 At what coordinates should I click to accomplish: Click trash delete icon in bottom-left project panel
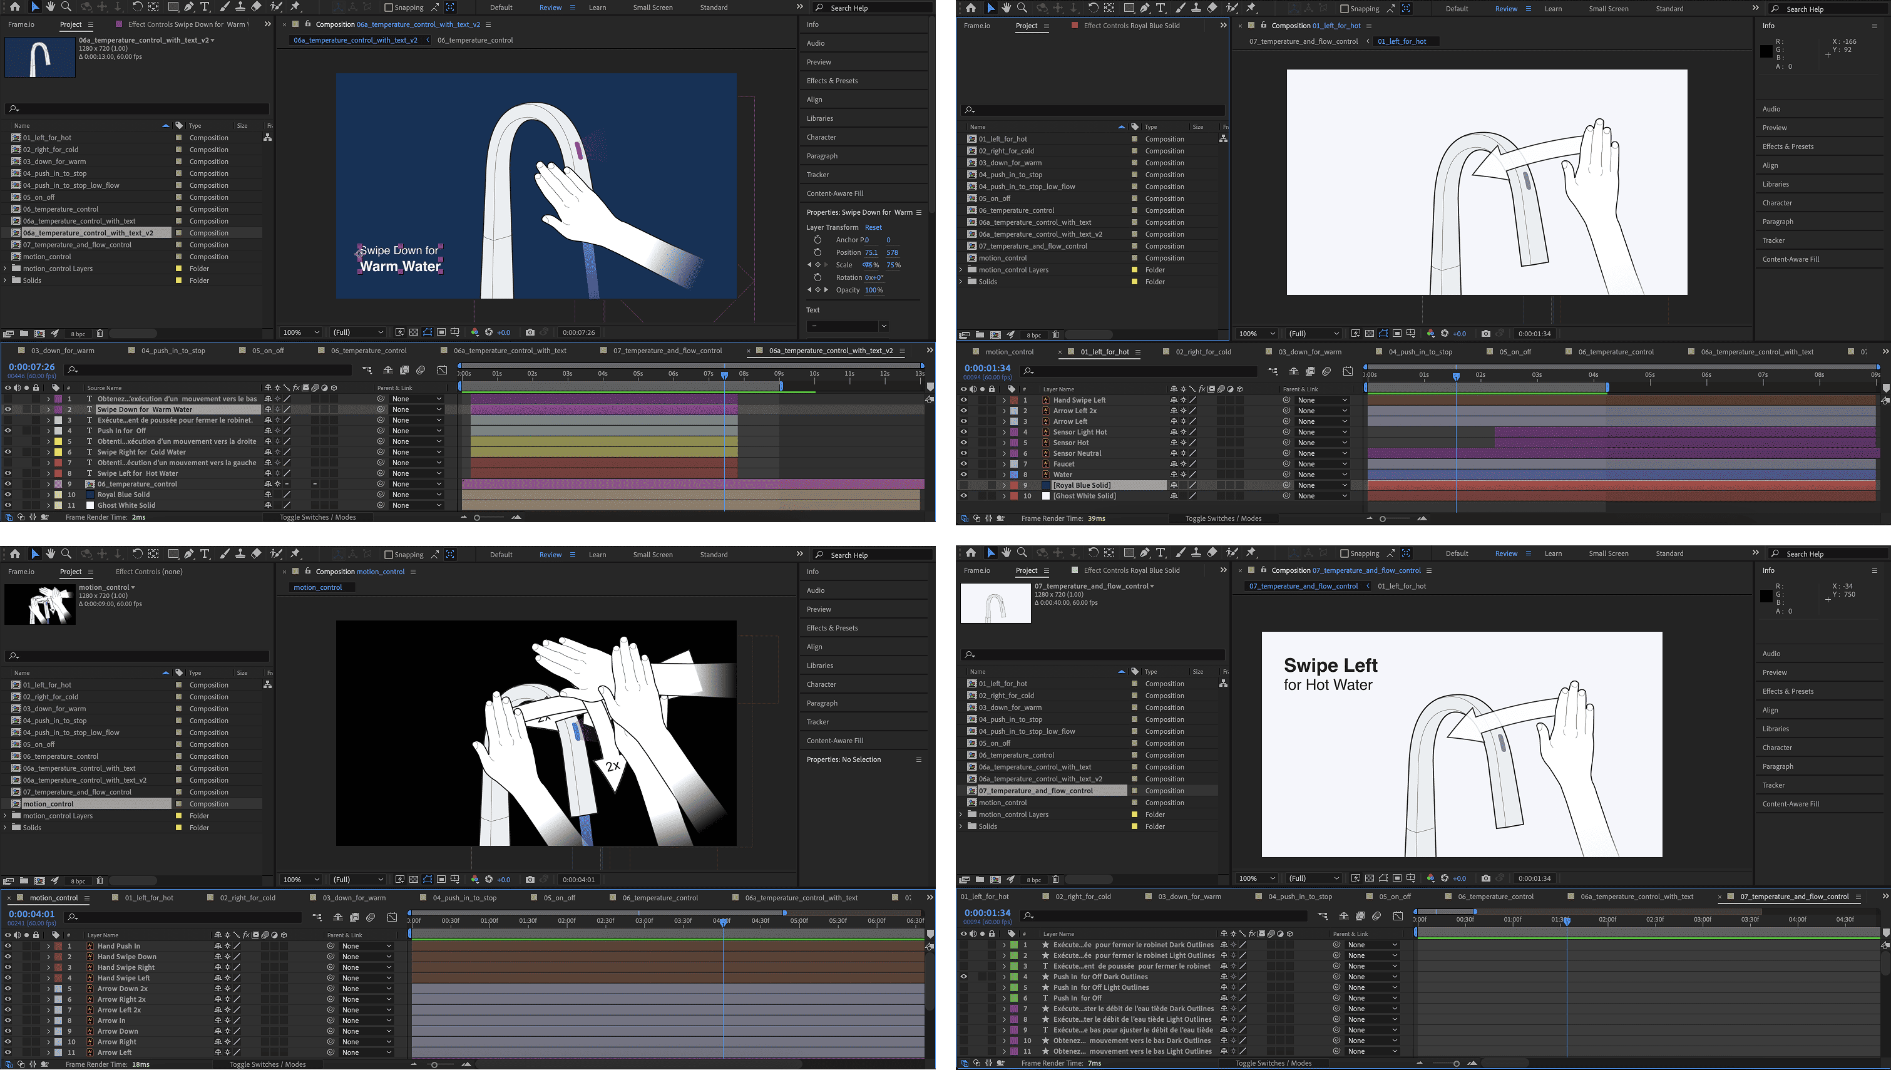click(x=100, y=880)
